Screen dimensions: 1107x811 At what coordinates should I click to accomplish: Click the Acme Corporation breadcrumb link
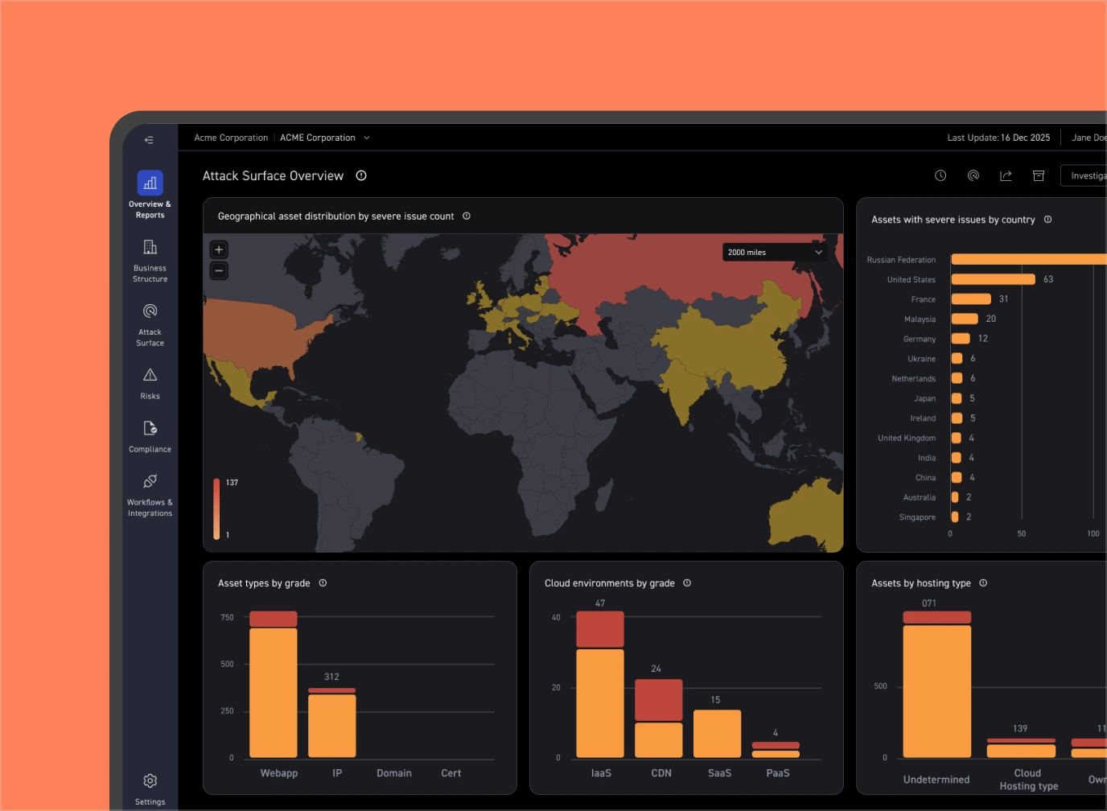coord(231,138)
